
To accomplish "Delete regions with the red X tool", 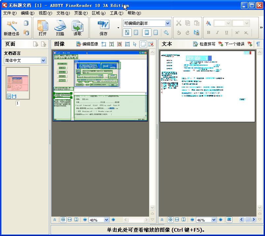I will [x=151, y=44].
